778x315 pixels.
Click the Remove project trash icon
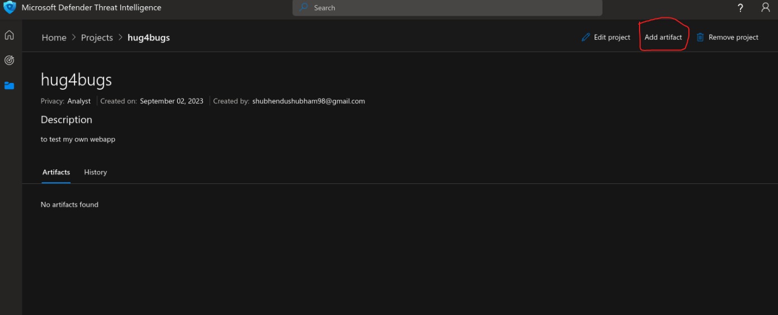700,38
